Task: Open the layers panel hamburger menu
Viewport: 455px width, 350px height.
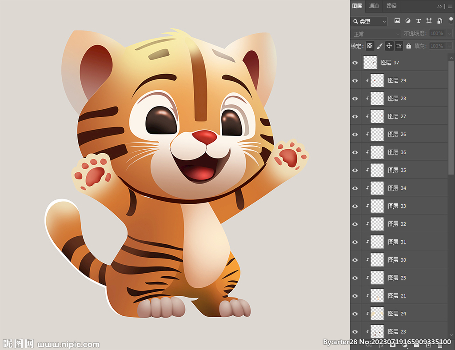Action: click(450, 6)
